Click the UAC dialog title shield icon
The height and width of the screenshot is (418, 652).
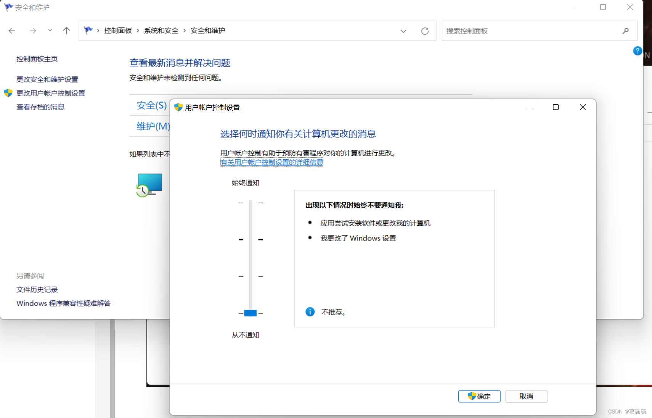(x=178, y=107)
